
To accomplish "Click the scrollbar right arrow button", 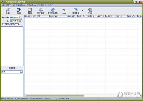I will coord(141,96).
